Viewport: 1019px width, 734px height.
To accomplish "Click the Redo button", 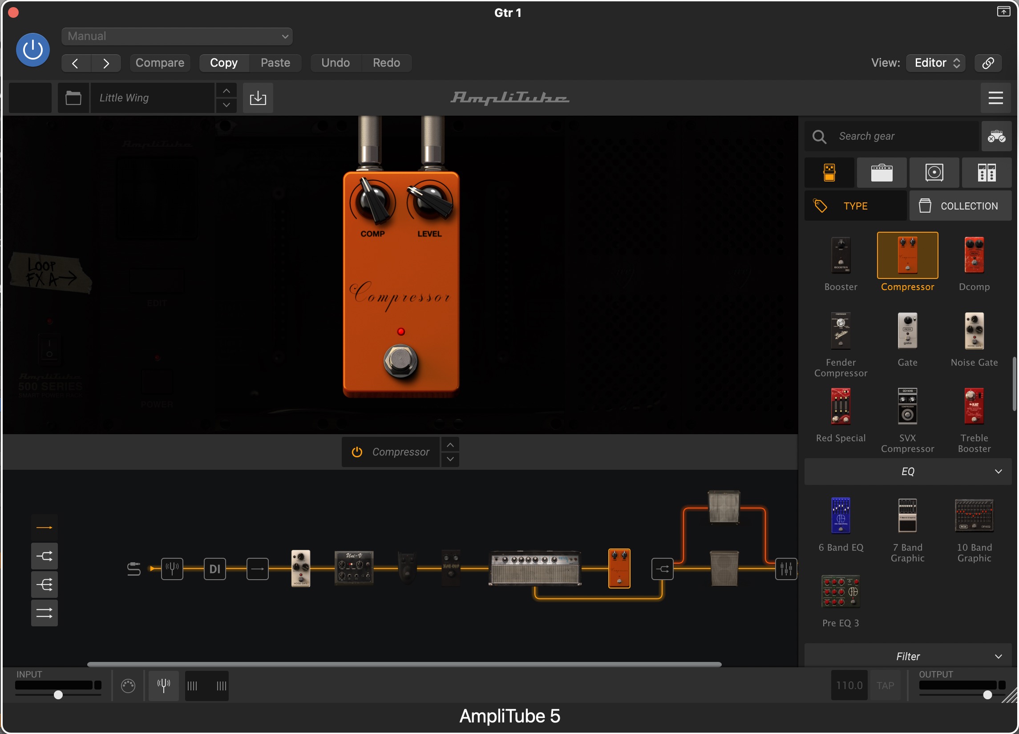I will tap(386, 63).
